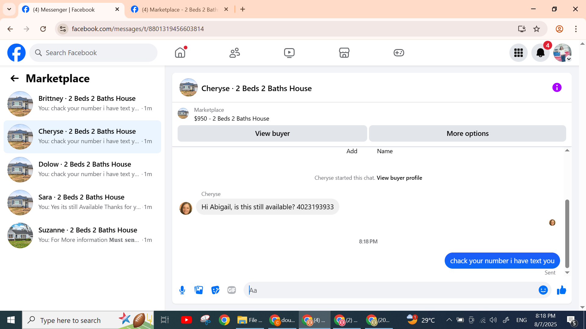Choose a sticker icon

215,290
